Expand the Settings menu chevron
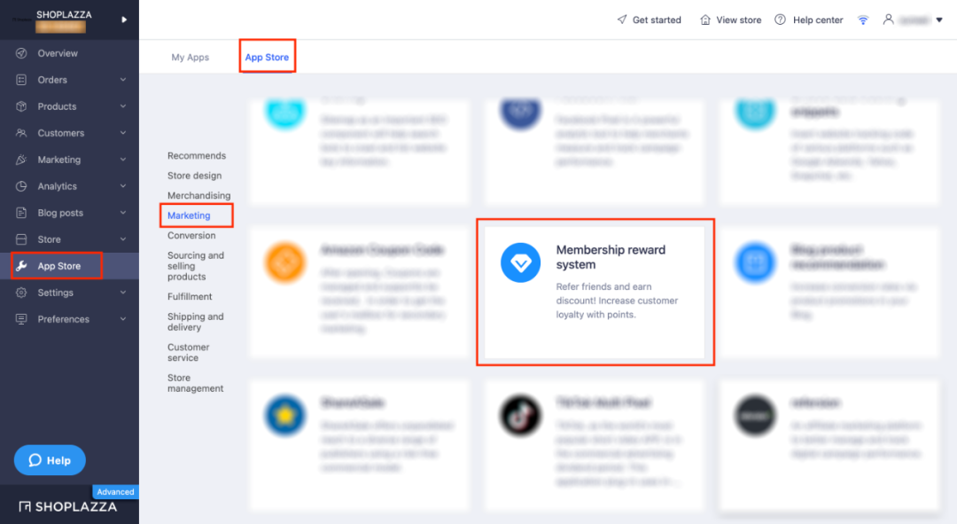This screenshot has height=524, width=957. 122,292
